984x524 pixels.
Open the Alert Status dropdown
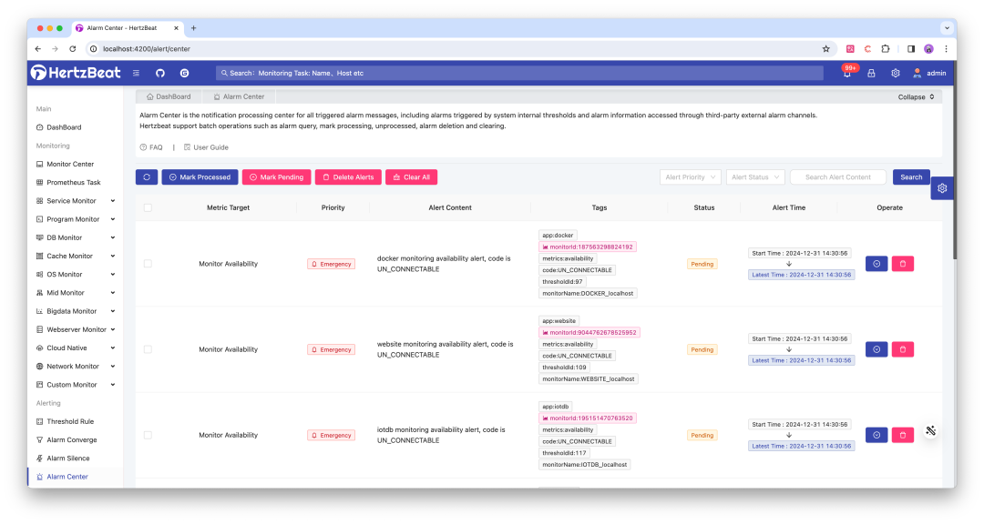(x=756, y=177)
